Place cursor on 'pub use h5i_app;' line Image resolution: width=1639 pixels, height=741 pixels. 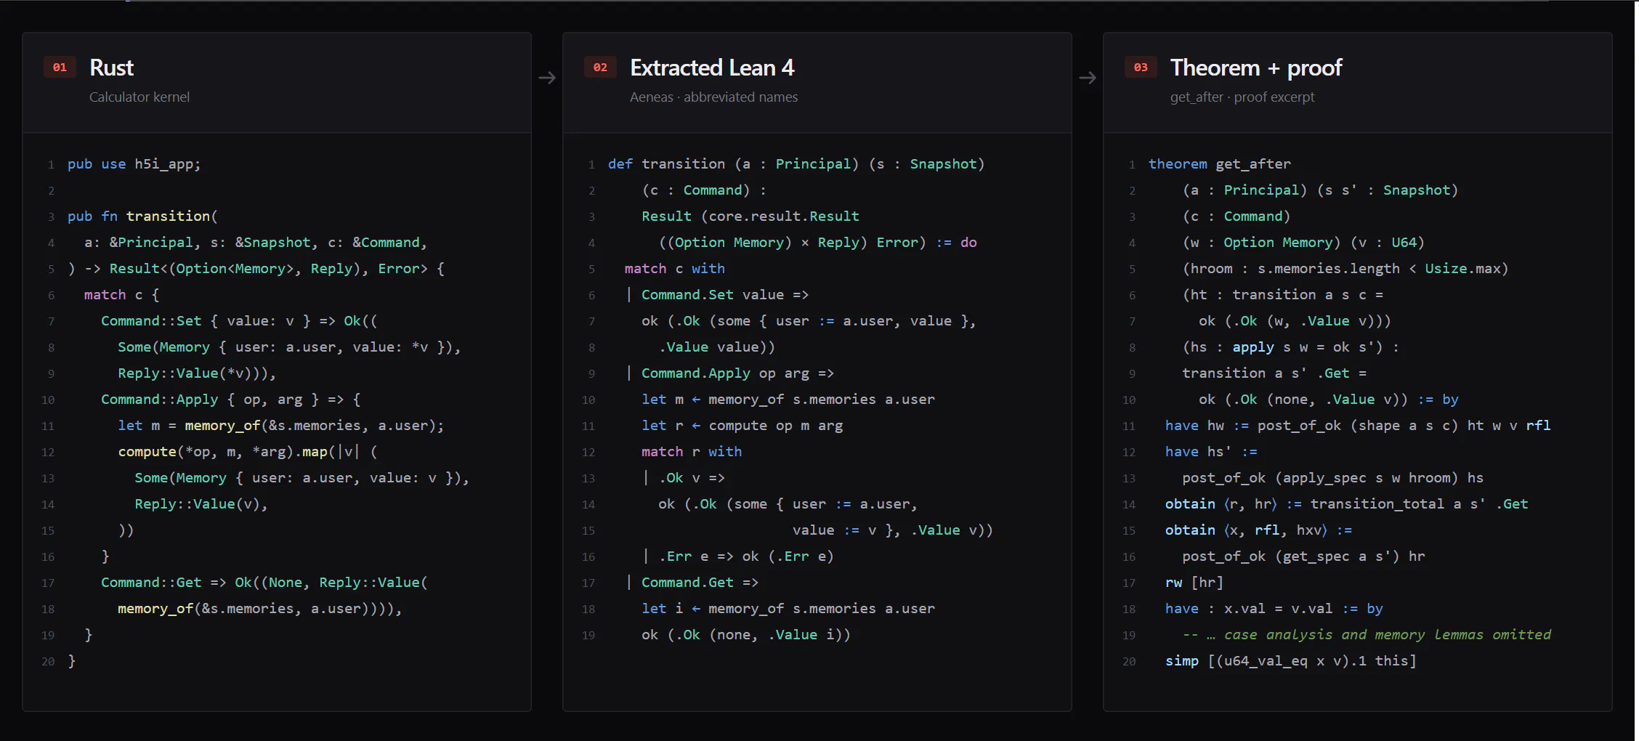(x=134, y=164)
